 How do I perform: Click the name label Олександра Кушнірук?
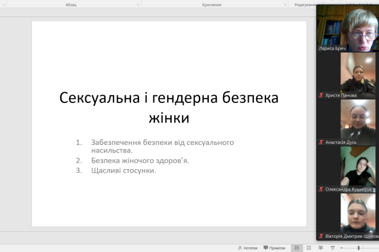[x=348, y=189]
